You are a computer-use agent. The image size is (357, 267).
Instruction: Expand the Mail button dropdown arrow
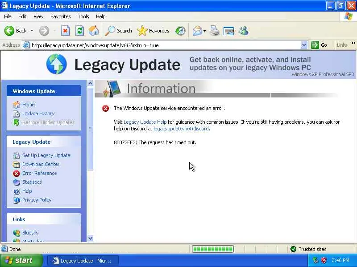204,31
